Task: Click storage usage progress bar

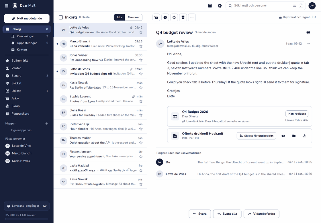Action: click(27, 219)
